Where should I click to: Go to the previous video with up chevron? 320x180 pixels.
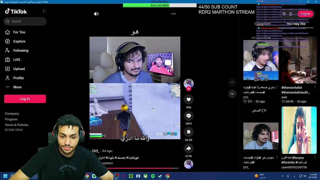point(232,82)
